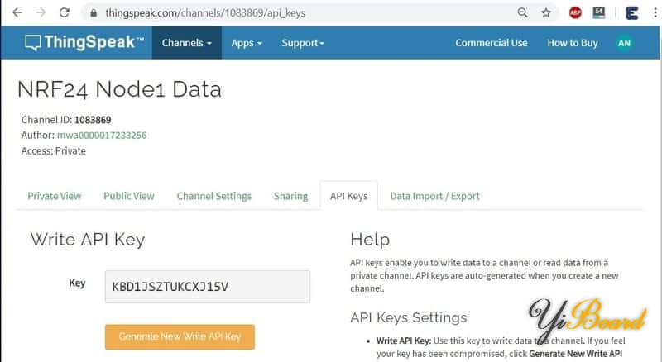The width and height of the screenshot is (662, 362).
Task: Click the Write API Key text field
Action: [207, 287]
